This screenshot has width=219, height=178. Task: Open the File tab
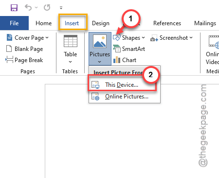point(14,23)
